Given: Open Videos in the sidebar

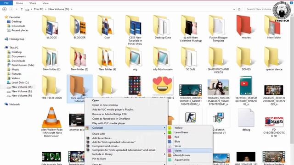Looking at the screenshot, I should [16, 78].
